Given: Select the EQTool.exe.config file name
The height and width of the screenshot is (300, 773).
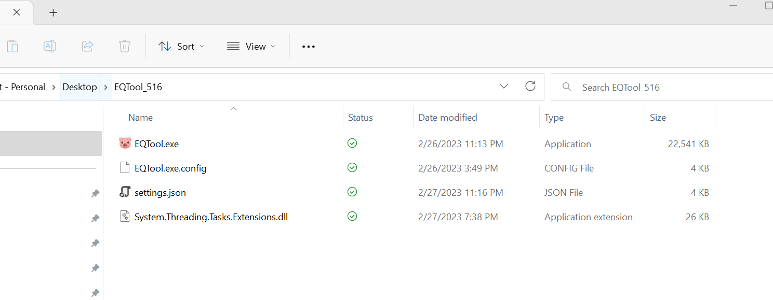Looking at the screenshot, I should coord(170,168).
